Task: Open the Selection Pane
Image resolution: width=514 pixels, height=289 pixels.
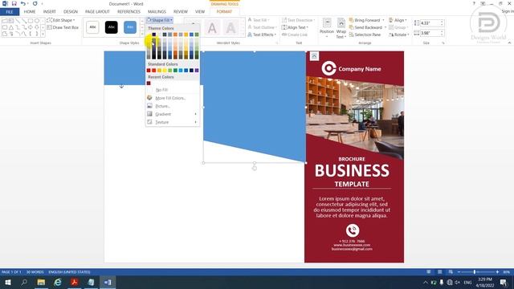Action: click(x=365, y=35)
